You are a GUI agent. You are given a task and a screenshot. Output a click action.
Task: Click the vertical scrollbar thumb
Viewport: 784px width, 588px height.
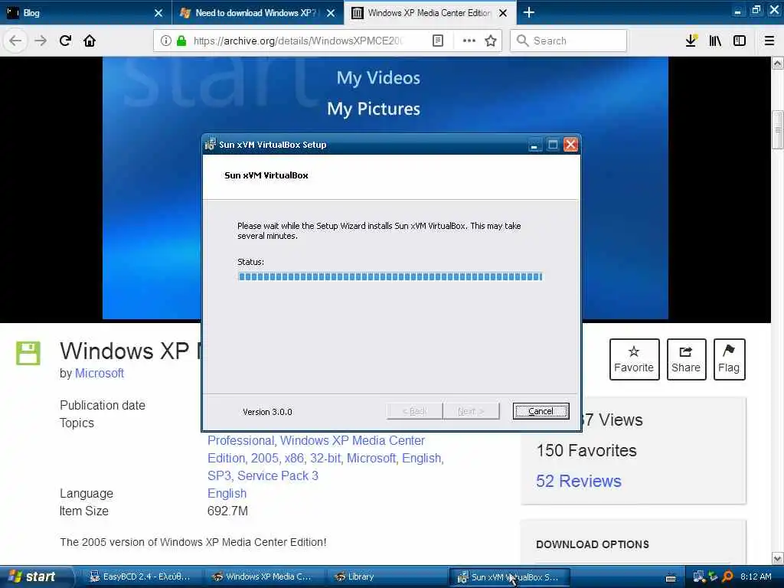(777, 129)
